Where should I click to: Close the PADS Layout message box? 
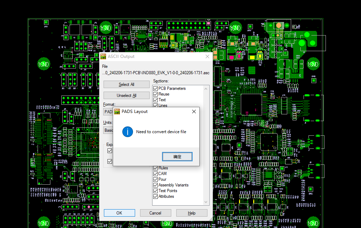[194, 112]
